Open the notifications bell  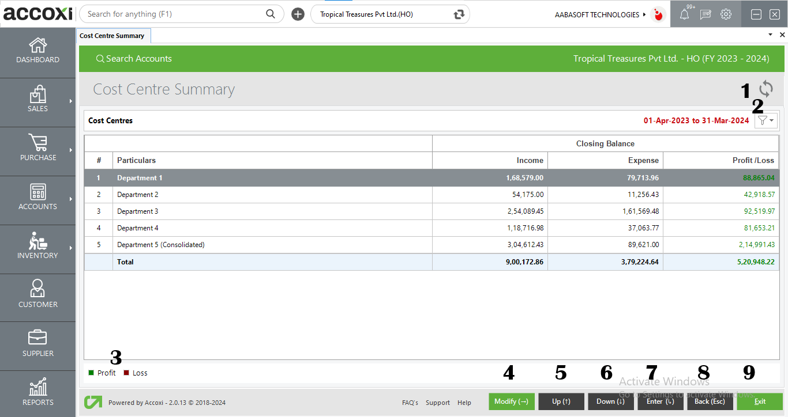click(684, 14)
